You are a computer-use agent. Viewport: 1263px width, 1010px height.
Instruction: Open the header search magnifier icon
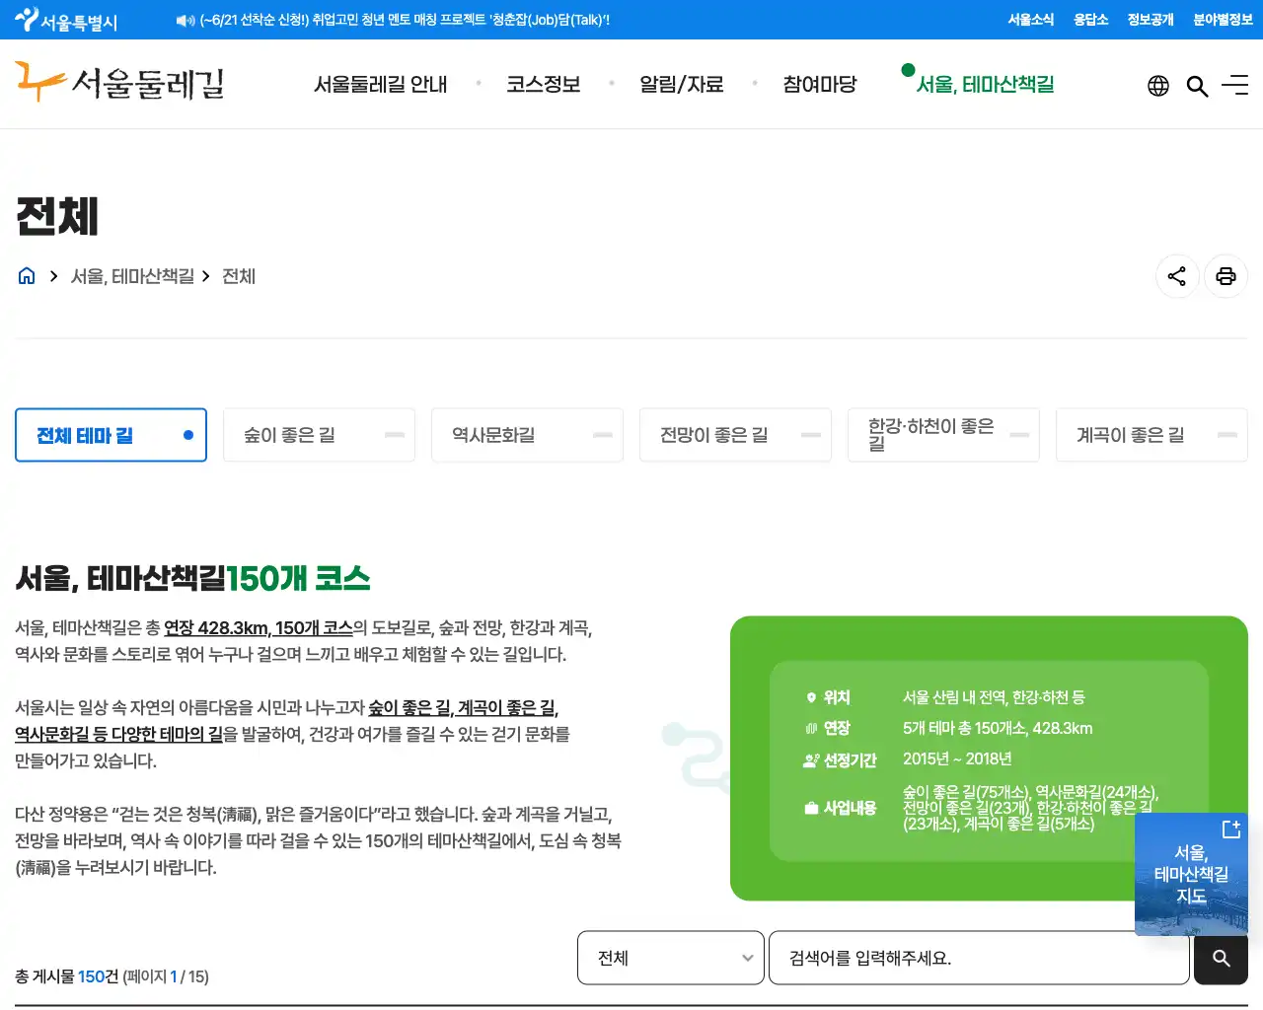click(1197, 86)
